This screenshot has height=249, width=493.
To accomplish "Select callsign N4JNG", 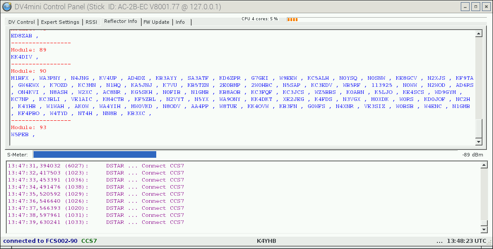I will tap(80, 78).
